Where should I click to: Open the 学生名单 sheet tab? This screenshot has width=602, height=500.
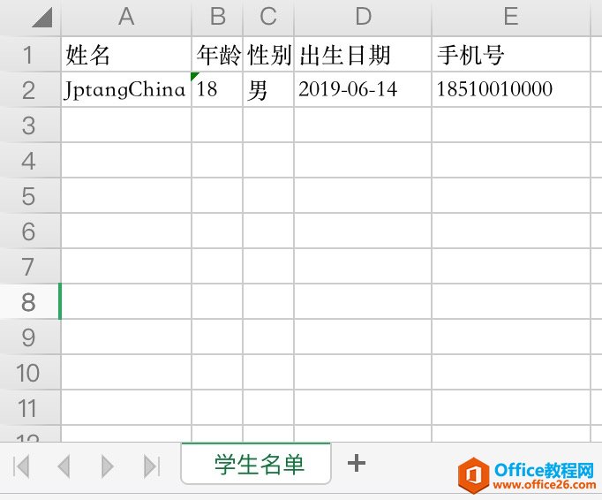256,464
